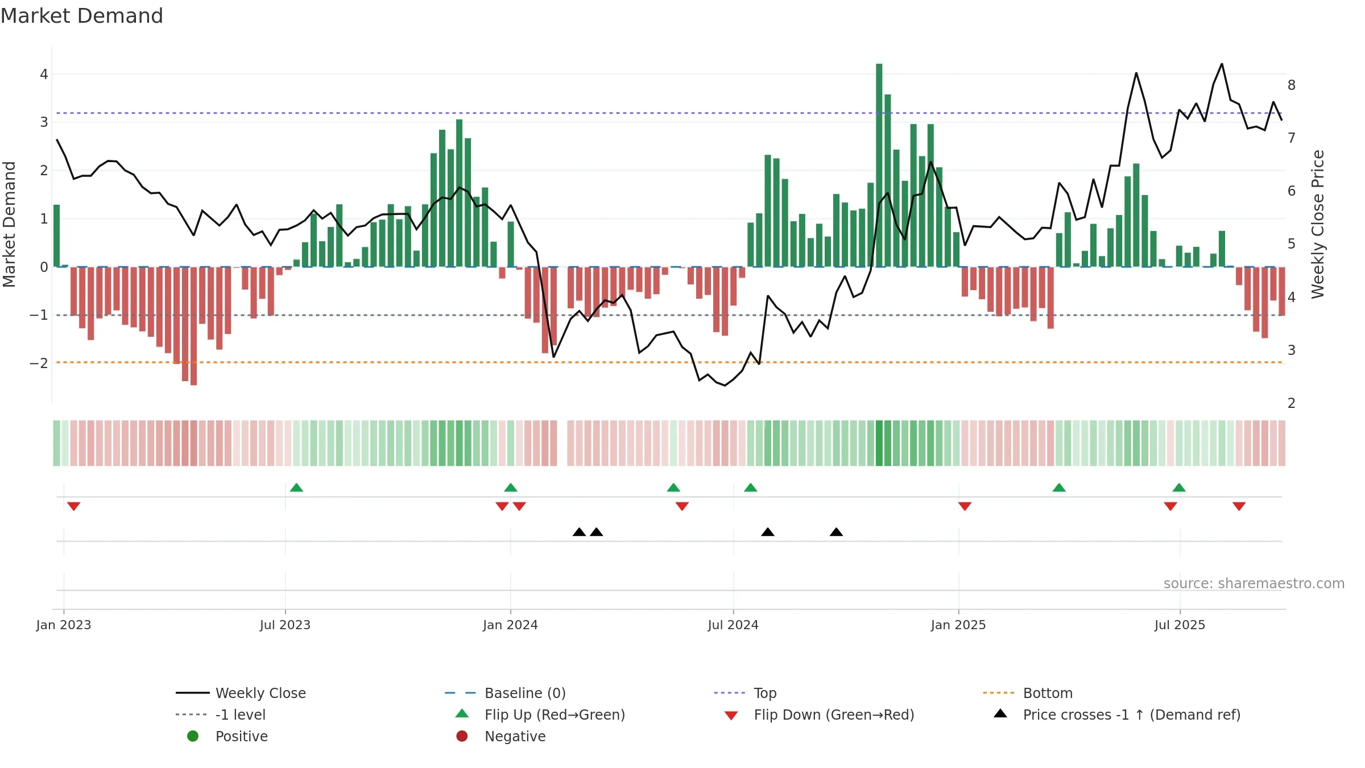Click the Jan 2024 x-axis label
Image resolution: width=1365 pixels, height=768 pixels.
pos(510,625)
